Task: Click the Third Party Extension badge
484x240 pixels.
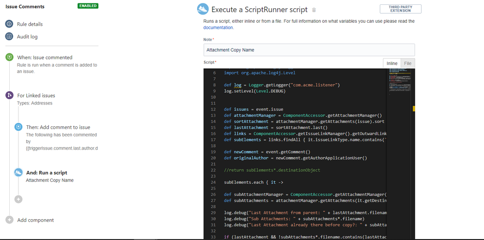Action: pyautogui.click(x=400, y=9)
